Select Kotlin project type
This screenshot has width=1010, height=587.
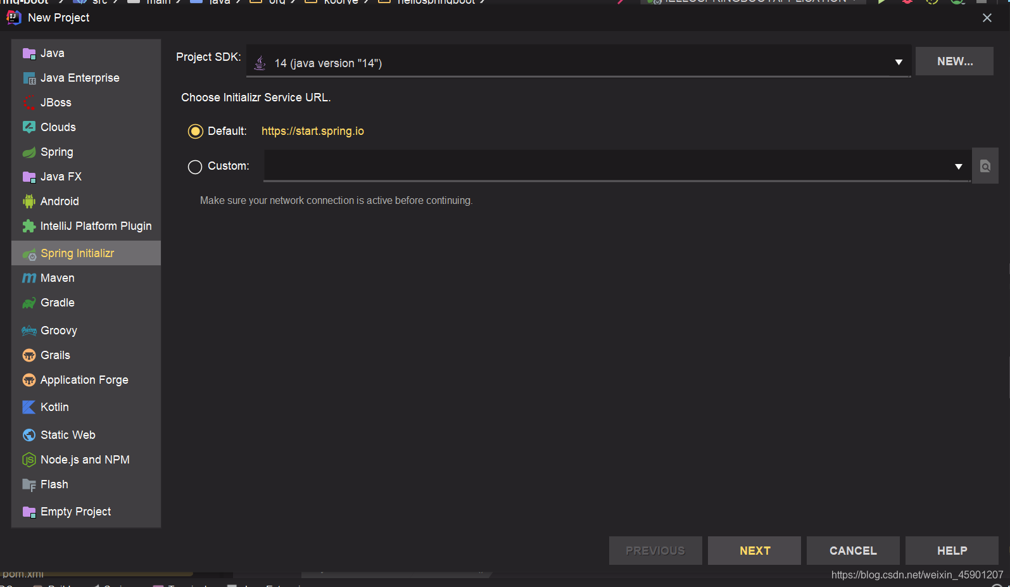(86, 407)
